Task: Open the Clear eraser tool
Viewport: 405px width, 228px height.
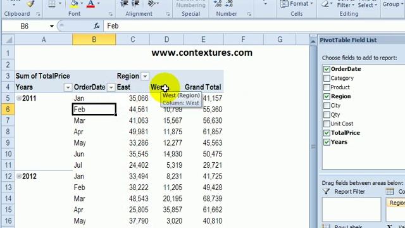Action: 325,4
